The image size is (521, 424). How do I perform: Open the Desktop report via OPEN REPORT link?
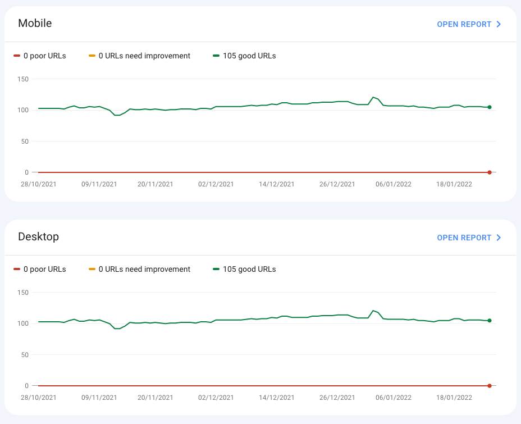coord(464,238)
